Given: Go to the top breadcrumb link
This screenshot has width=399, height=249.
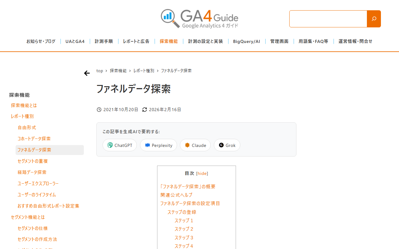Looking at the screenshot, I should (100, 71).
